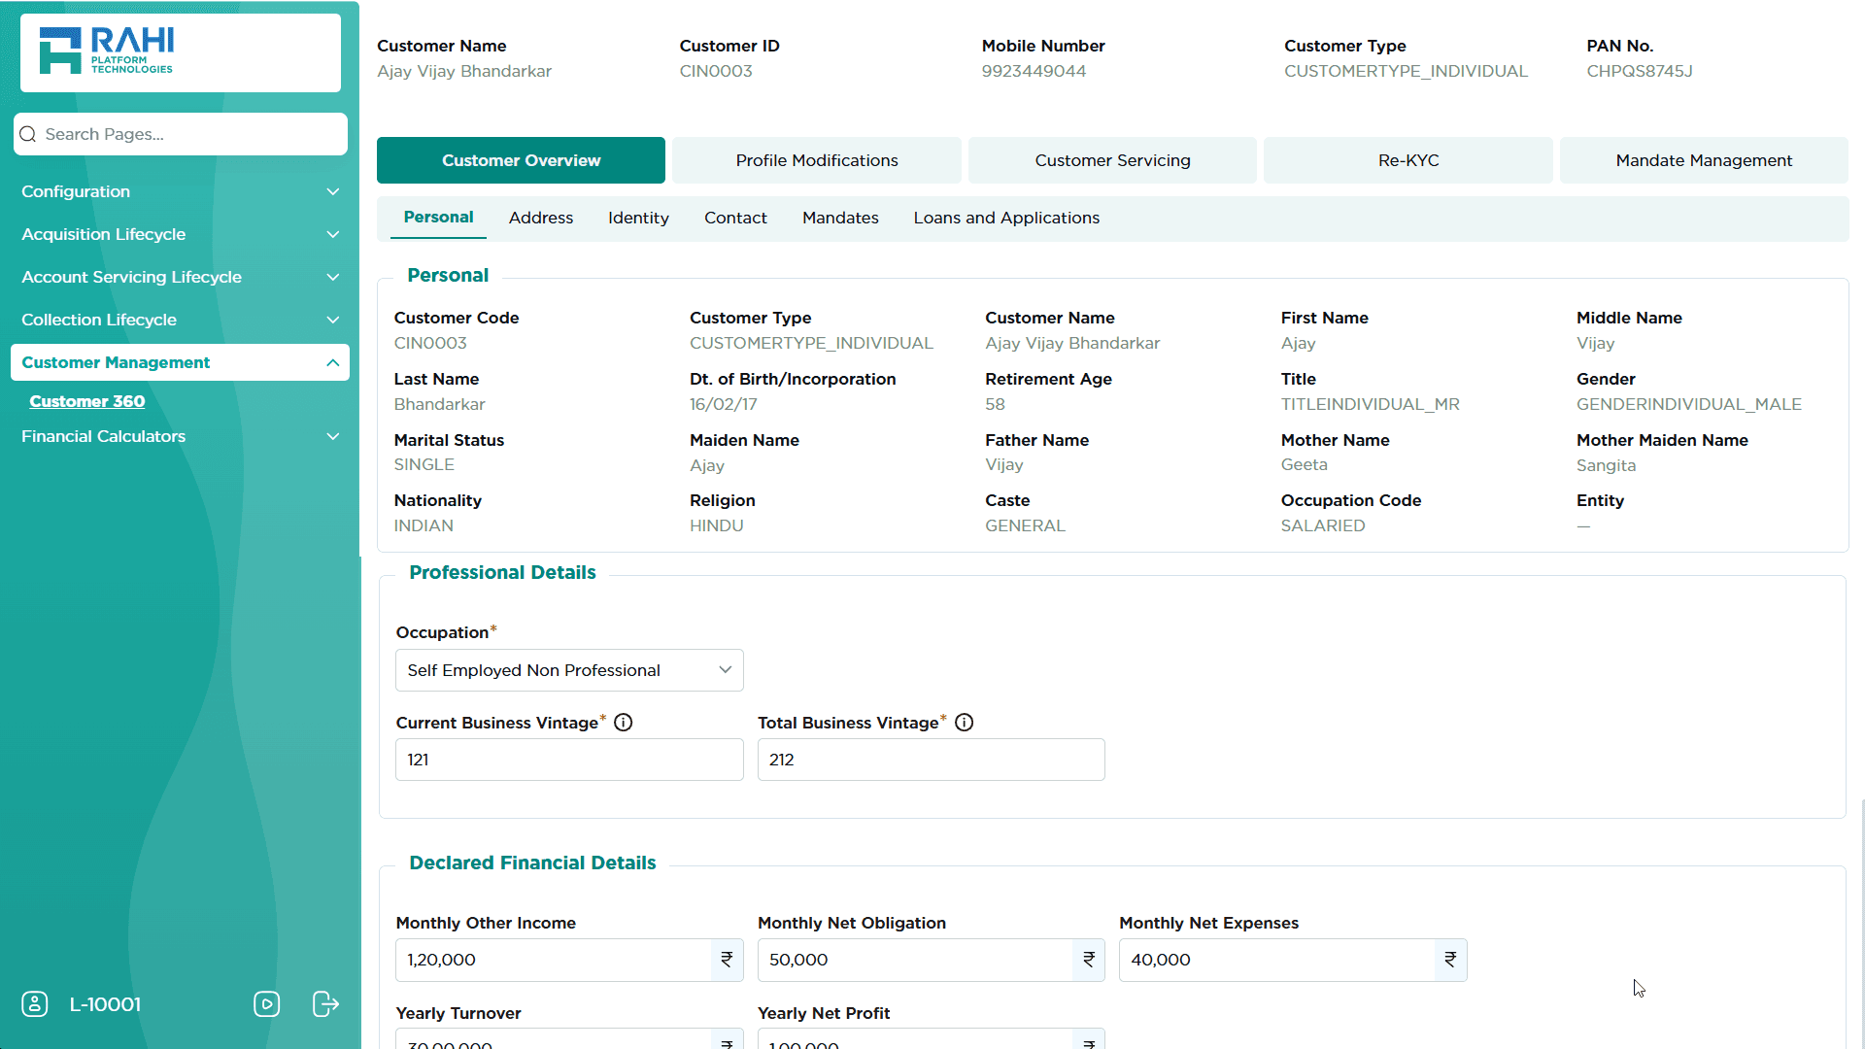Open the Customer 360 link
This screenshot has width=1865, height=1049.
pos(87,401)
